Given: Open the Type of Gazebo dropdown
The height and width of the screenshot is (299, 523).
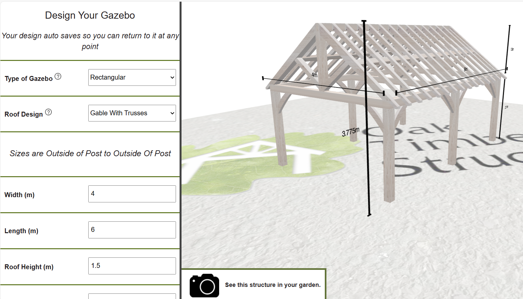Looking at the screenshot, I should click(132, 78).
